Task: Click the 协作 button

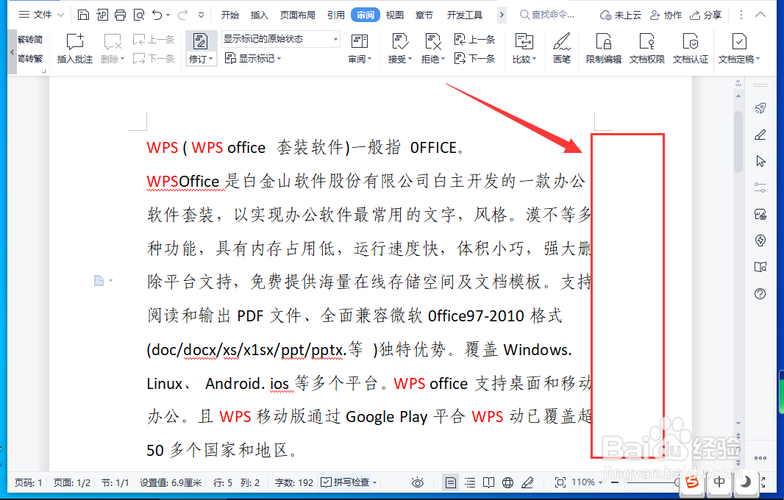Action: pos(666,15)
